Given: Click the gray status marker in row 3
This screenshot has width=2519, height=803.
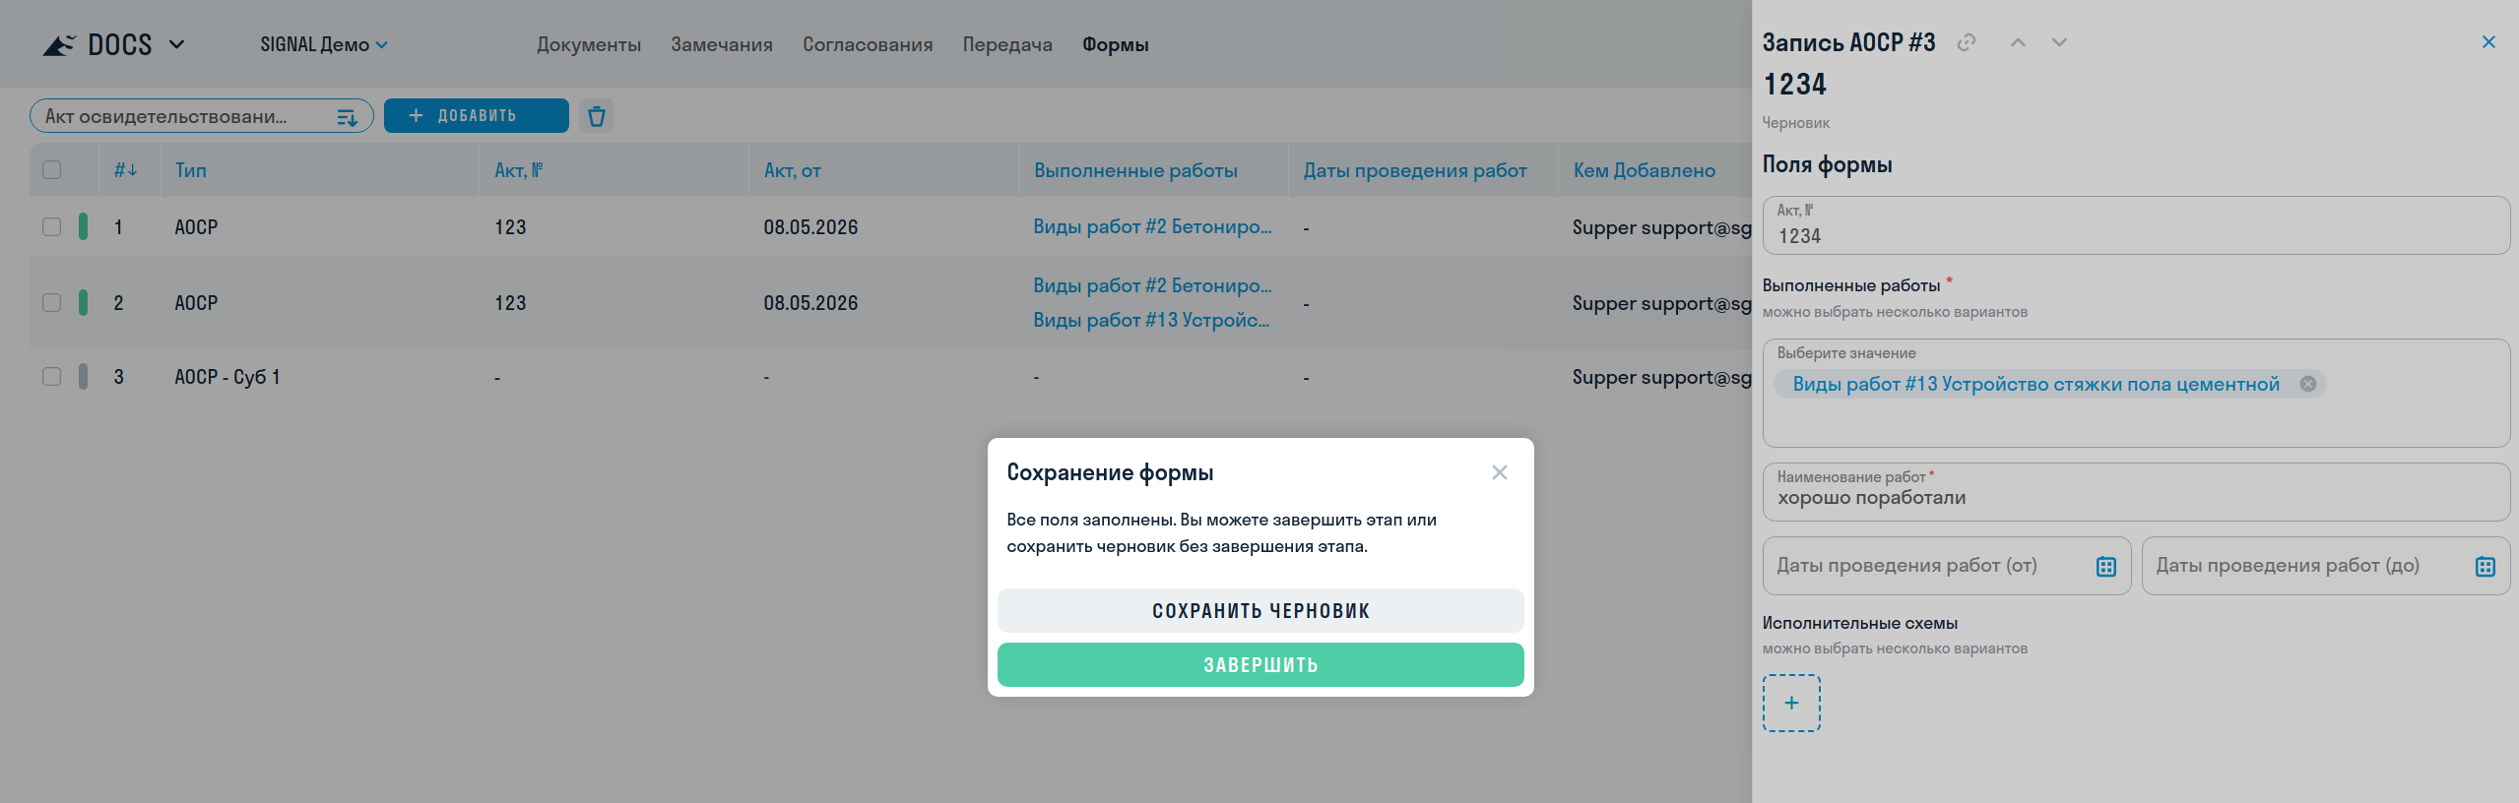Looking at the screenshot, I should [84, 377].
